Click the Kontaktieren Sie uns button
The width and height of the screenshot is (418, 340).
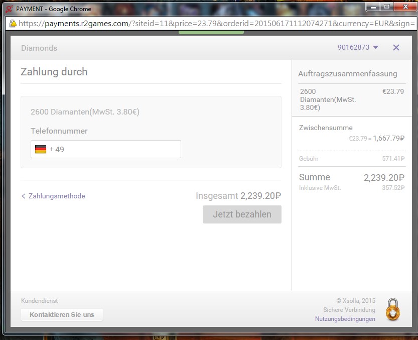click(62, 315)
